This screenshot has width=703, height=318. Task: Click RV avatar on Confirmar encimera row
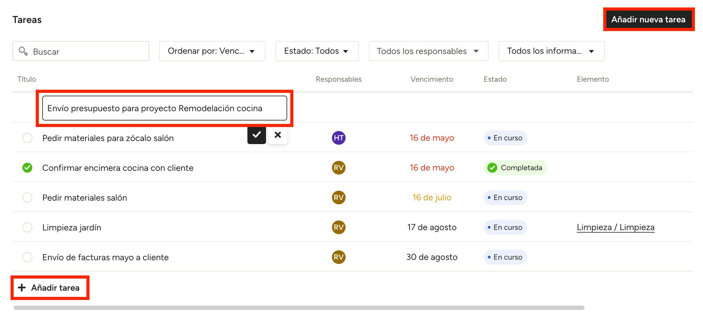point(338,168)
